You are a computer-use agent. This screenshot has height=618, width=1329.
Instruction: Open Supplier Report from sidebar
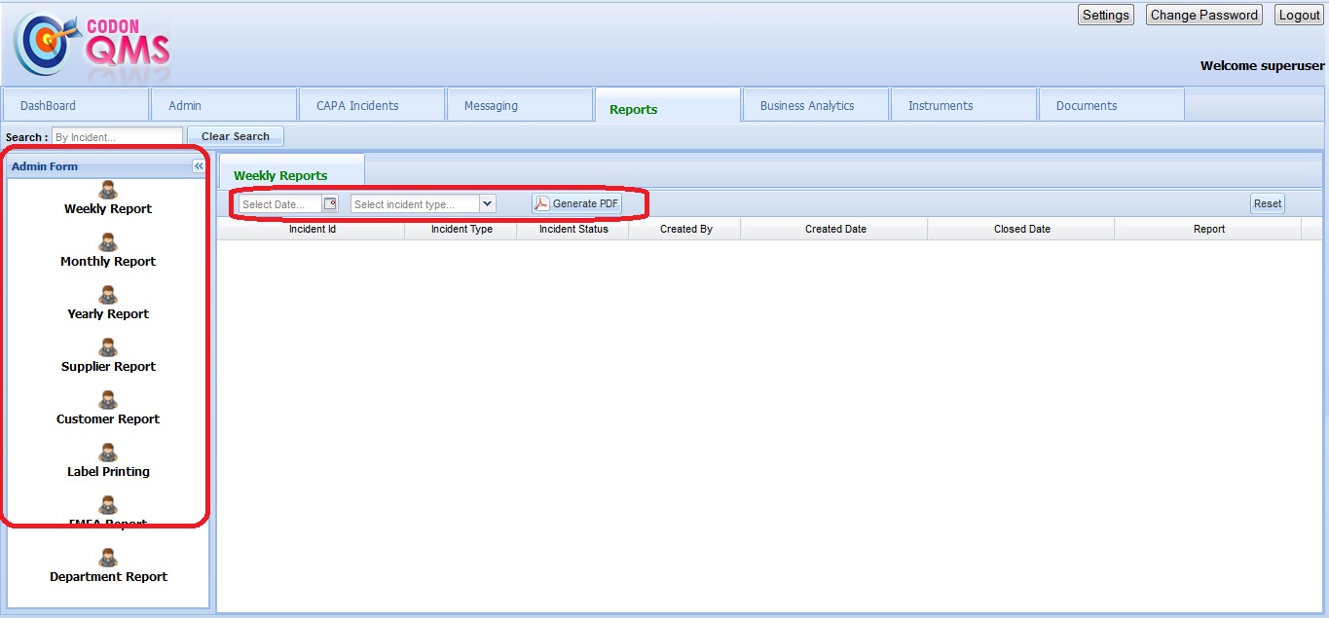tap(108, 348)
